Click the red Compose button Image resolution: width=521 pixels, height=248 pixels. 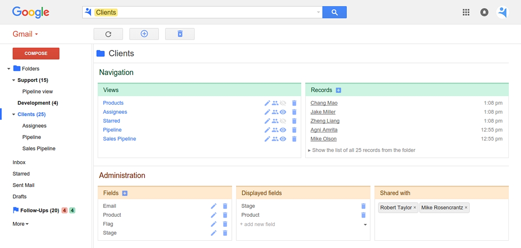click(x=36, y=53)
